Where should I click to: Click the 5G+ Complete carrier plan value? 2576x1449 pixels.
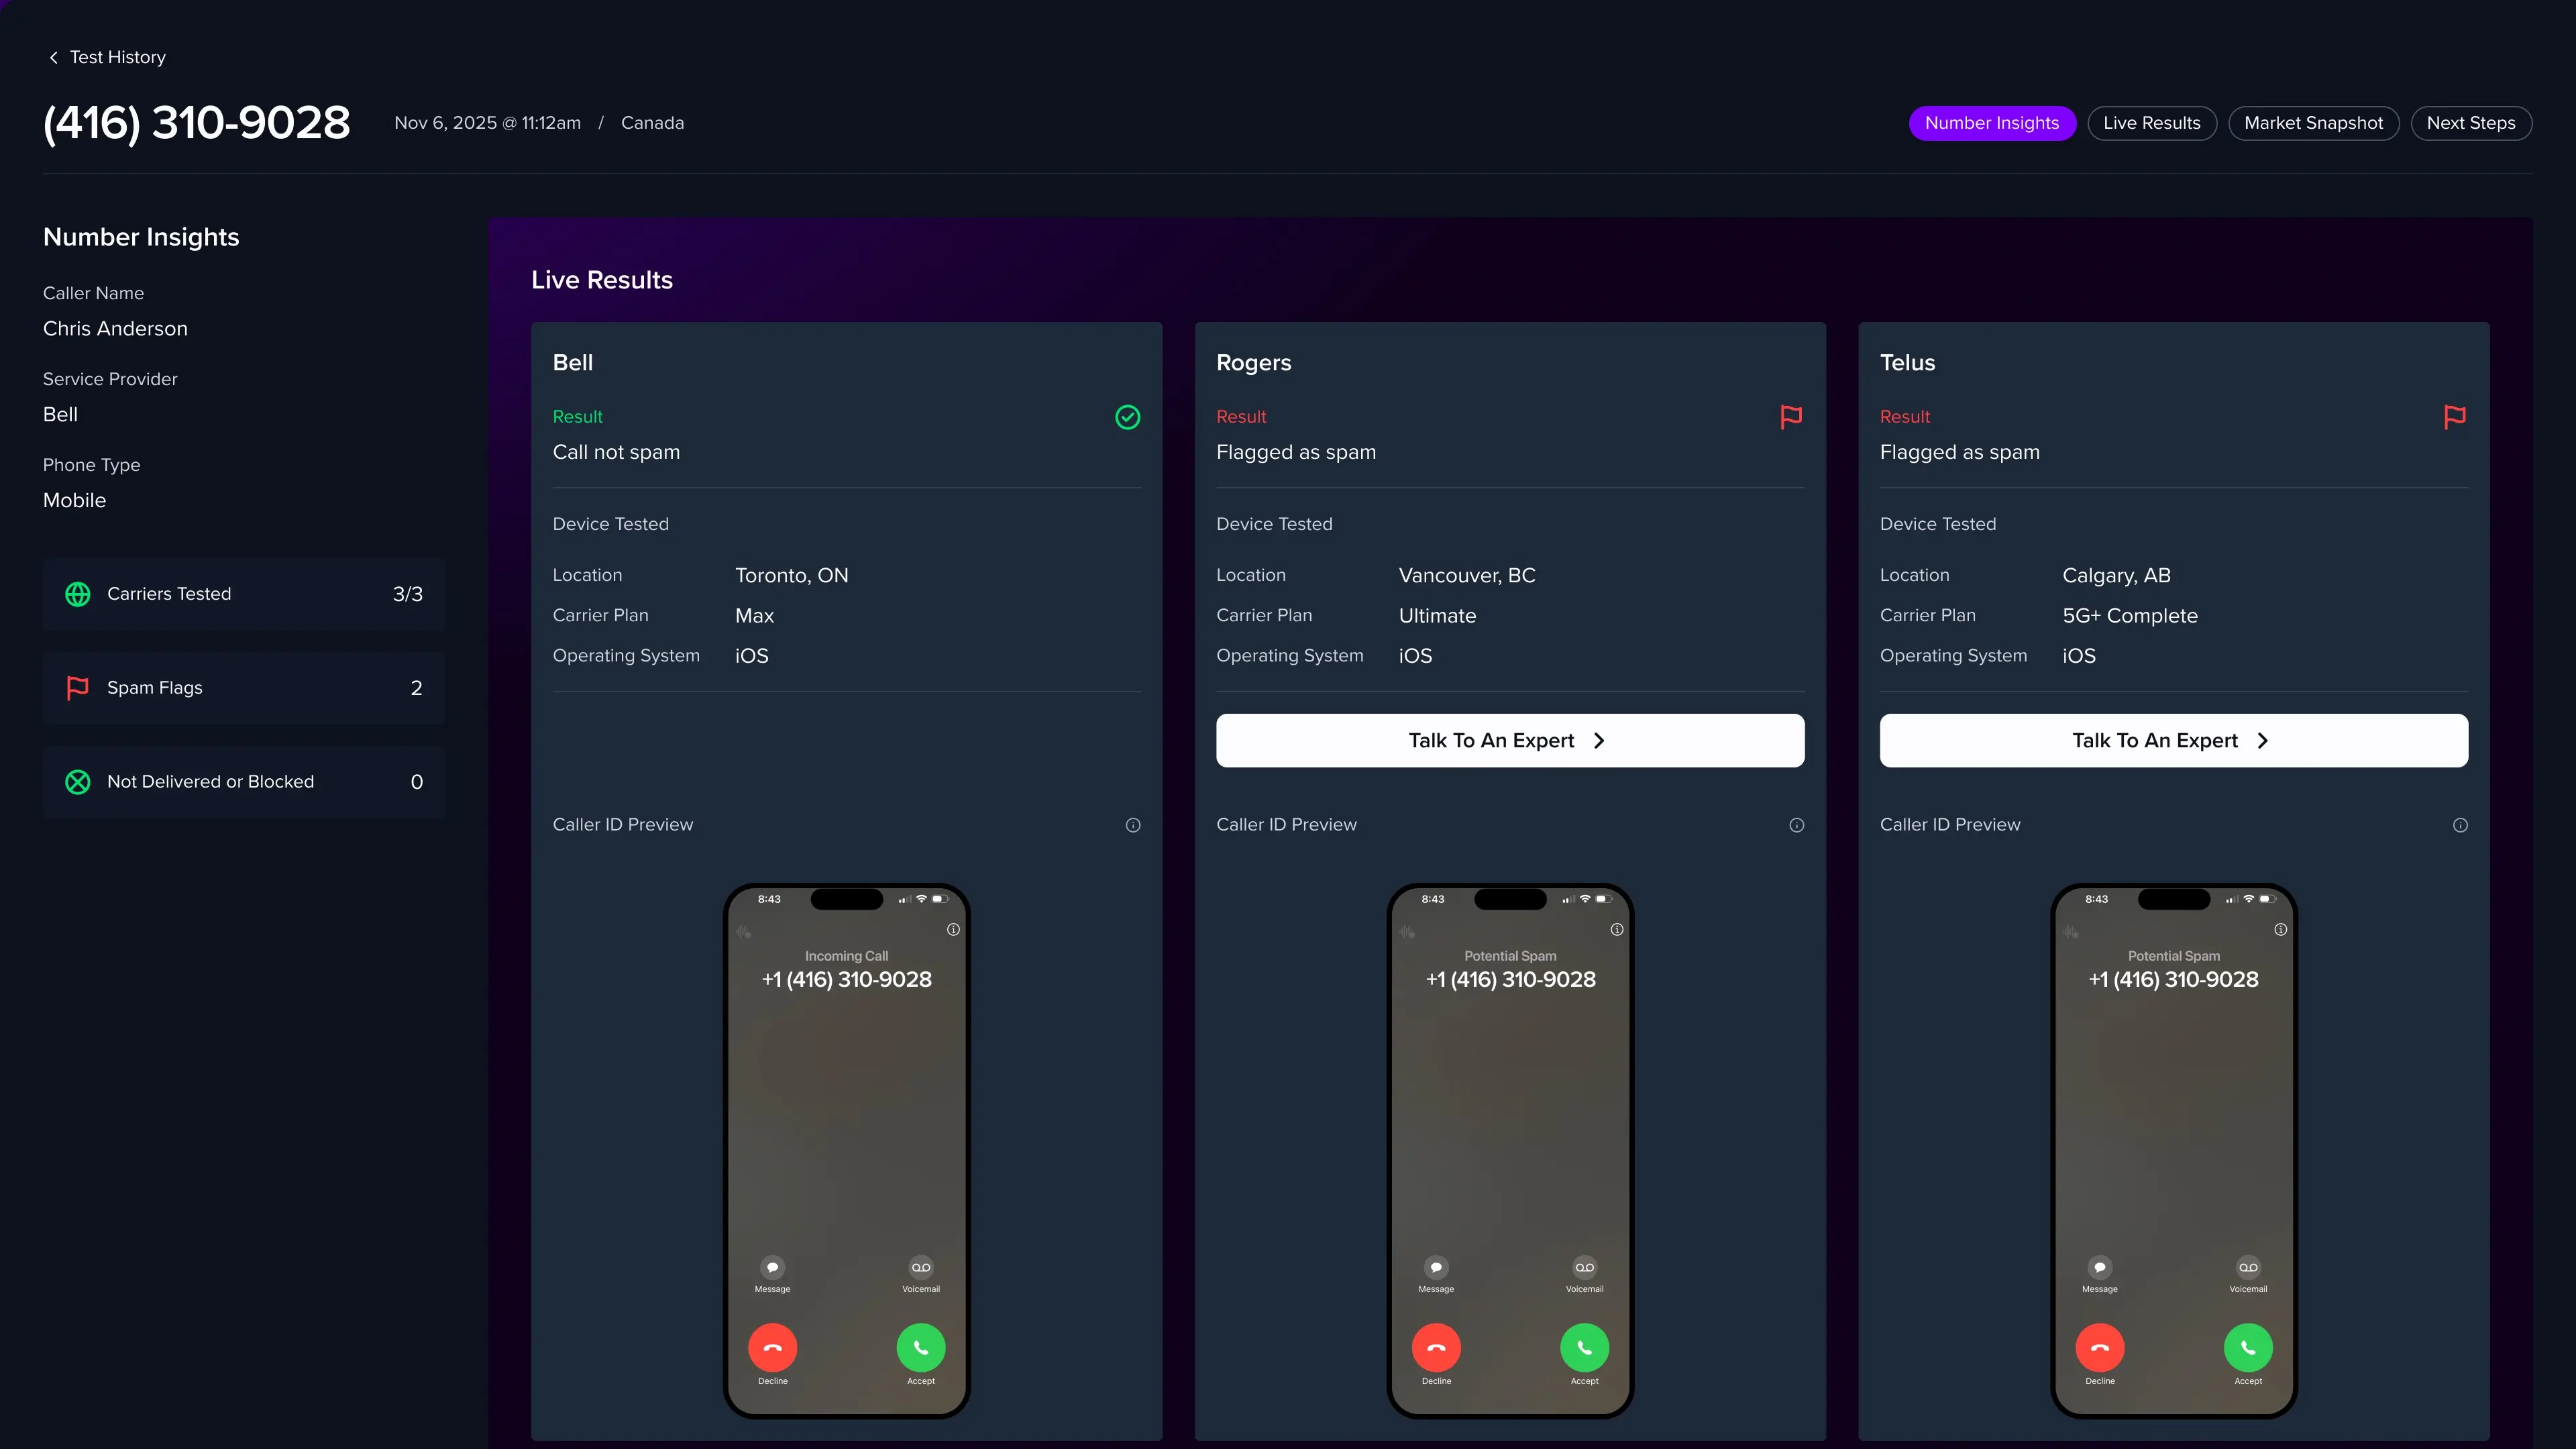click(x=2129, y=616)
